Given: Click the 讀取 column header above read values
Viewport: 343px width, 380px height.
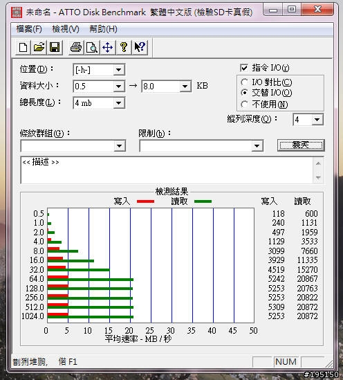Looking at the screenshot, I should click(x=302, y=201).
